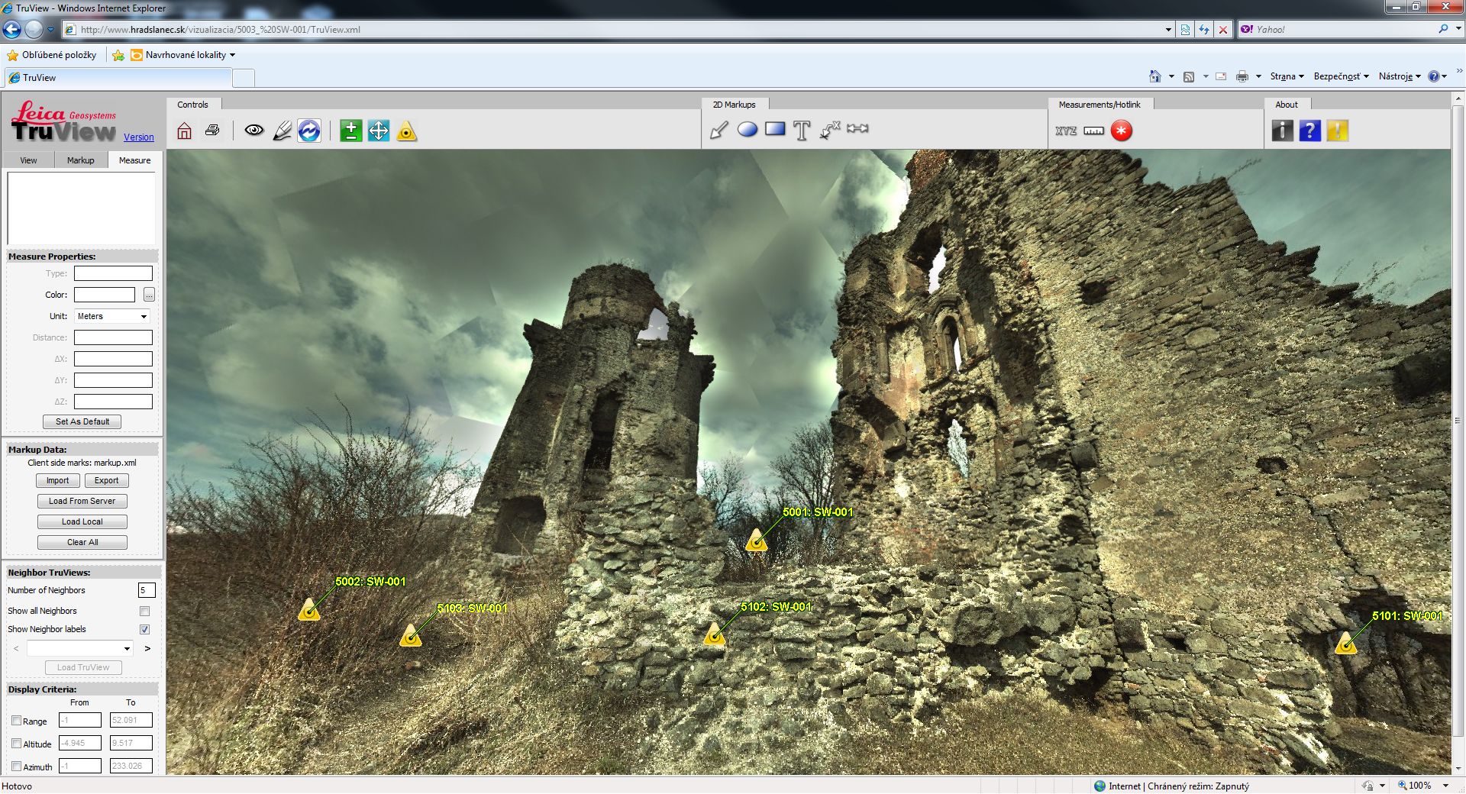The height and width of the screenshot is (794, 1466).
Task: Switch to the Markup tab
Action: click(x=80, y=160)
